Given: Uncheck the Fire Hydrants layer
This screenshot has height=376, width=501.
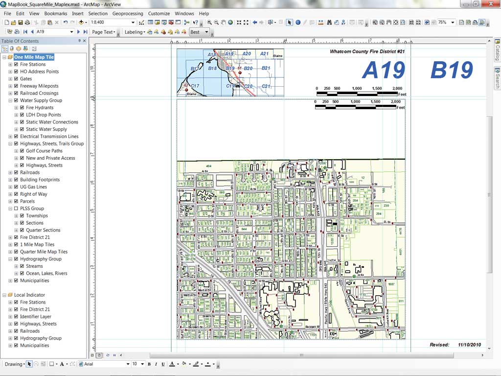Looking at the screenshot, I should tap(22, 108).
